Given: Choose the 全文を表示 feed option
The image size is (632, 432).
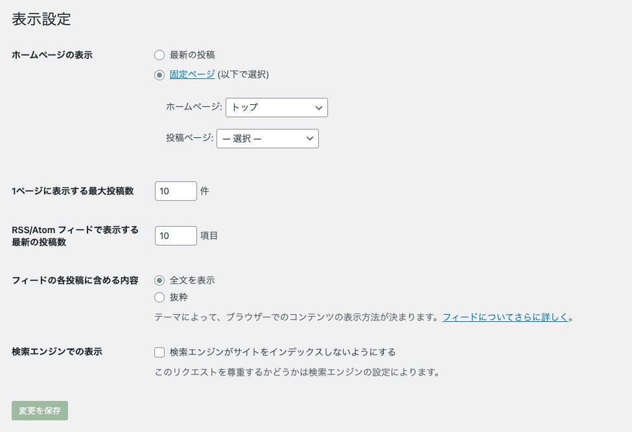Looking at the screenshot, I should (159, 280).
